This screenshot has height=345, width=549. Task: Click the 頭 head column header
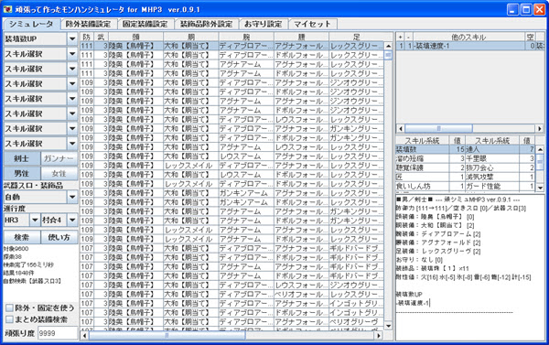(x=135, y=37)
